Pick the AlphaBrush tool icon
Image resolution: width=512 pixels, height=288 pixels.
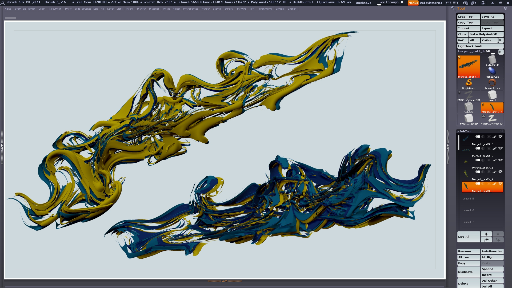pyautogui.click(x=492, y=71)
